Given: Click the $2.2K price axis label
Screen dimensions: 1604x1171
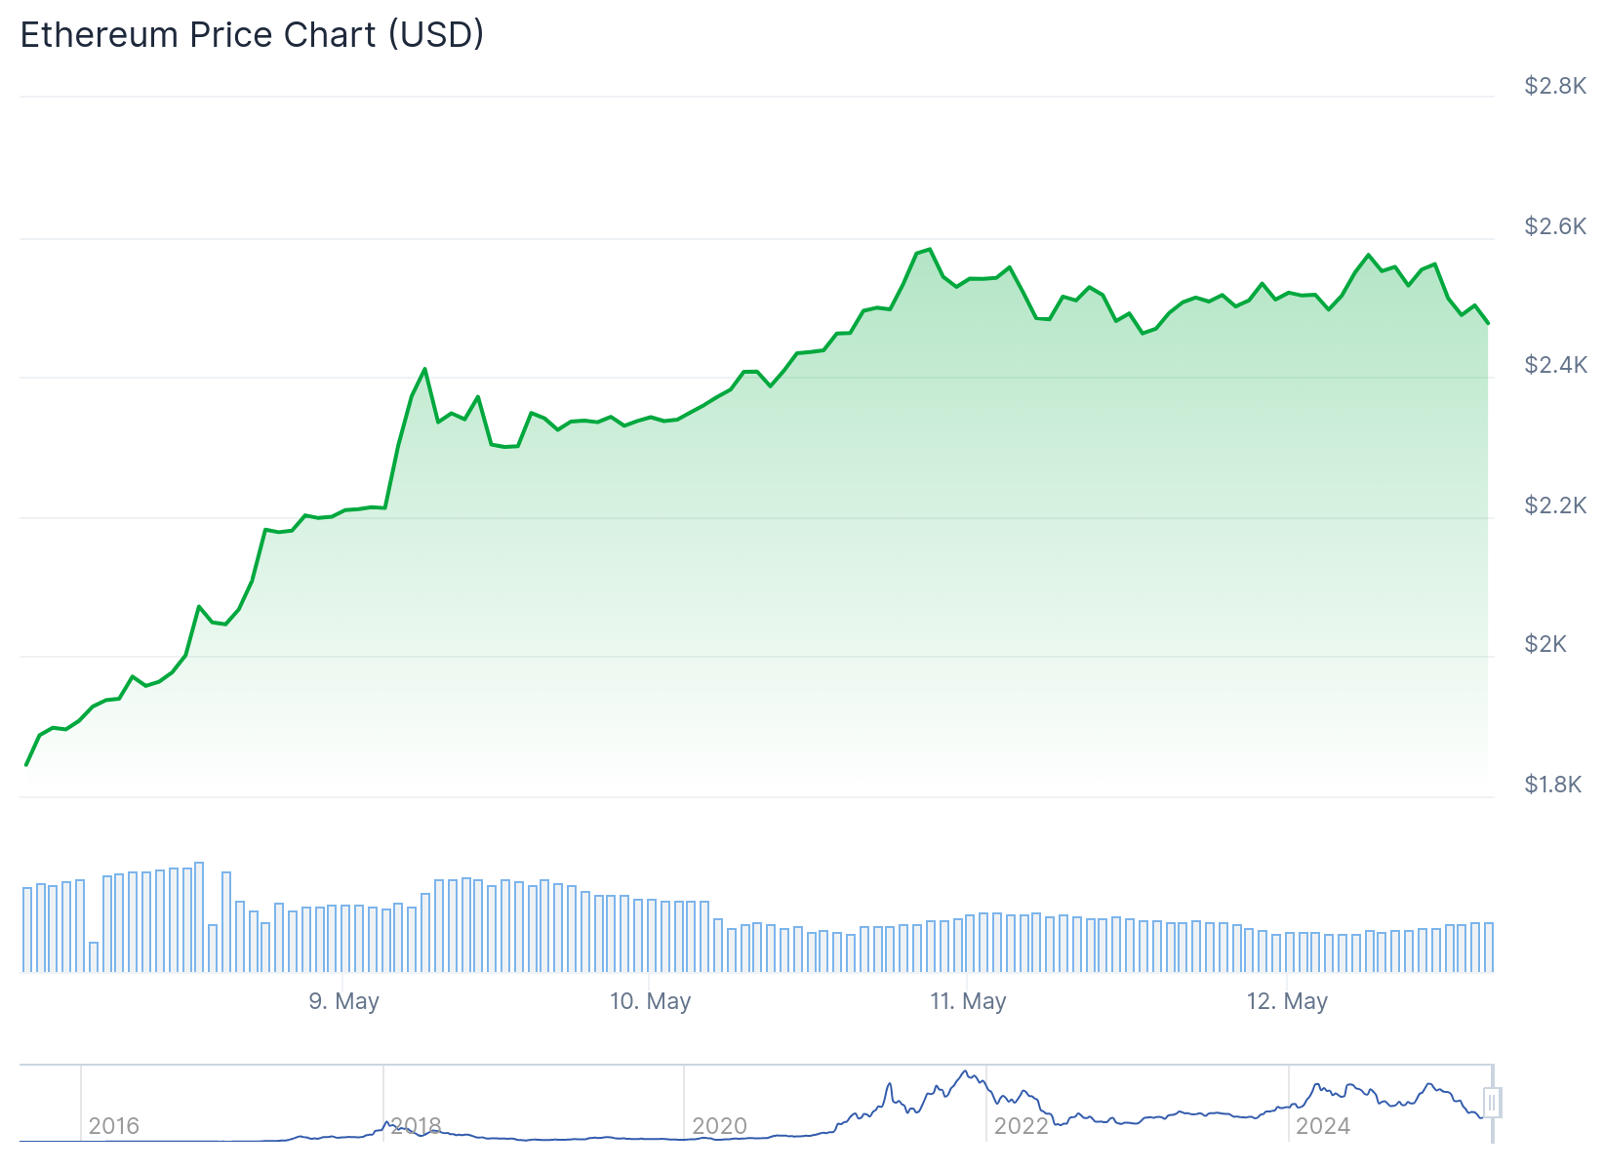Looking at the screenshot, I should [x=1555, y=505].
